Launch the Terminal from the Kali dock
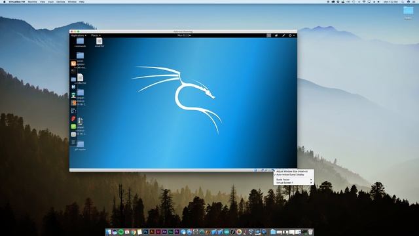419x236 pixels. [73, 71]
